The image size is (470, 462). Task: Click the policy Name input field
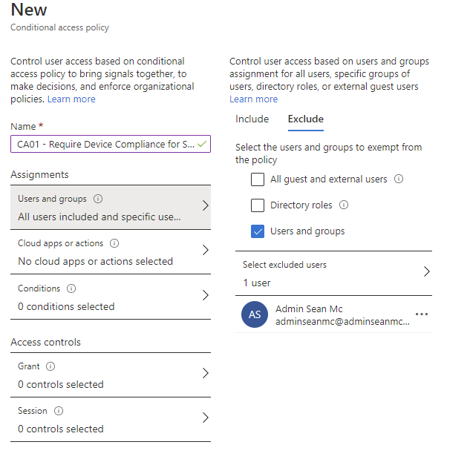tap(104, 144)
